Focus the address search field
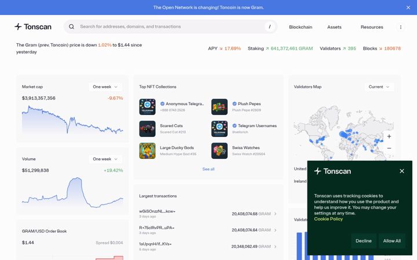This screenshot has width=417, height=260. click(170, 27)
